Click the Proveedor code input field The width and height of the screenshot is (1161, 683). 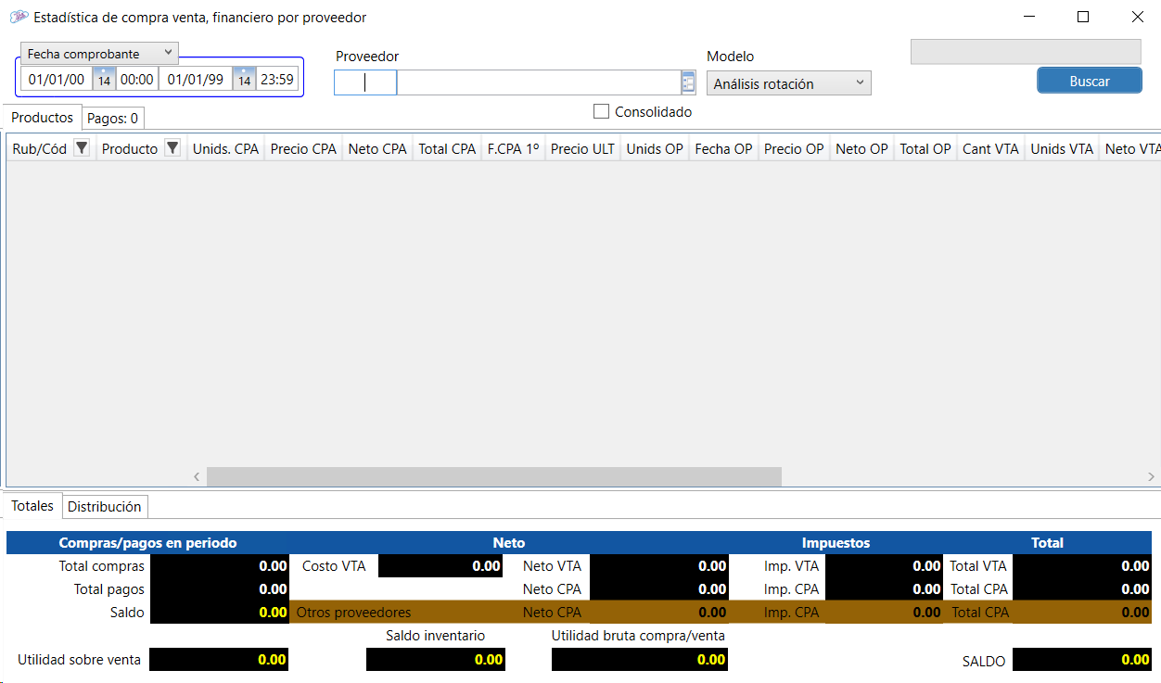tap(365, 82)
